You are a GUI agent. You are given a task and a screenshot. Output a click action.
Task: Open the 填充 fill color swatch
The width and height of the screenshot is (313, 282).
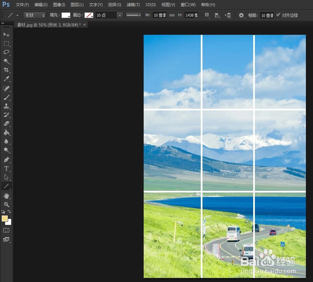pyautogui.click(x=66, y=15)
